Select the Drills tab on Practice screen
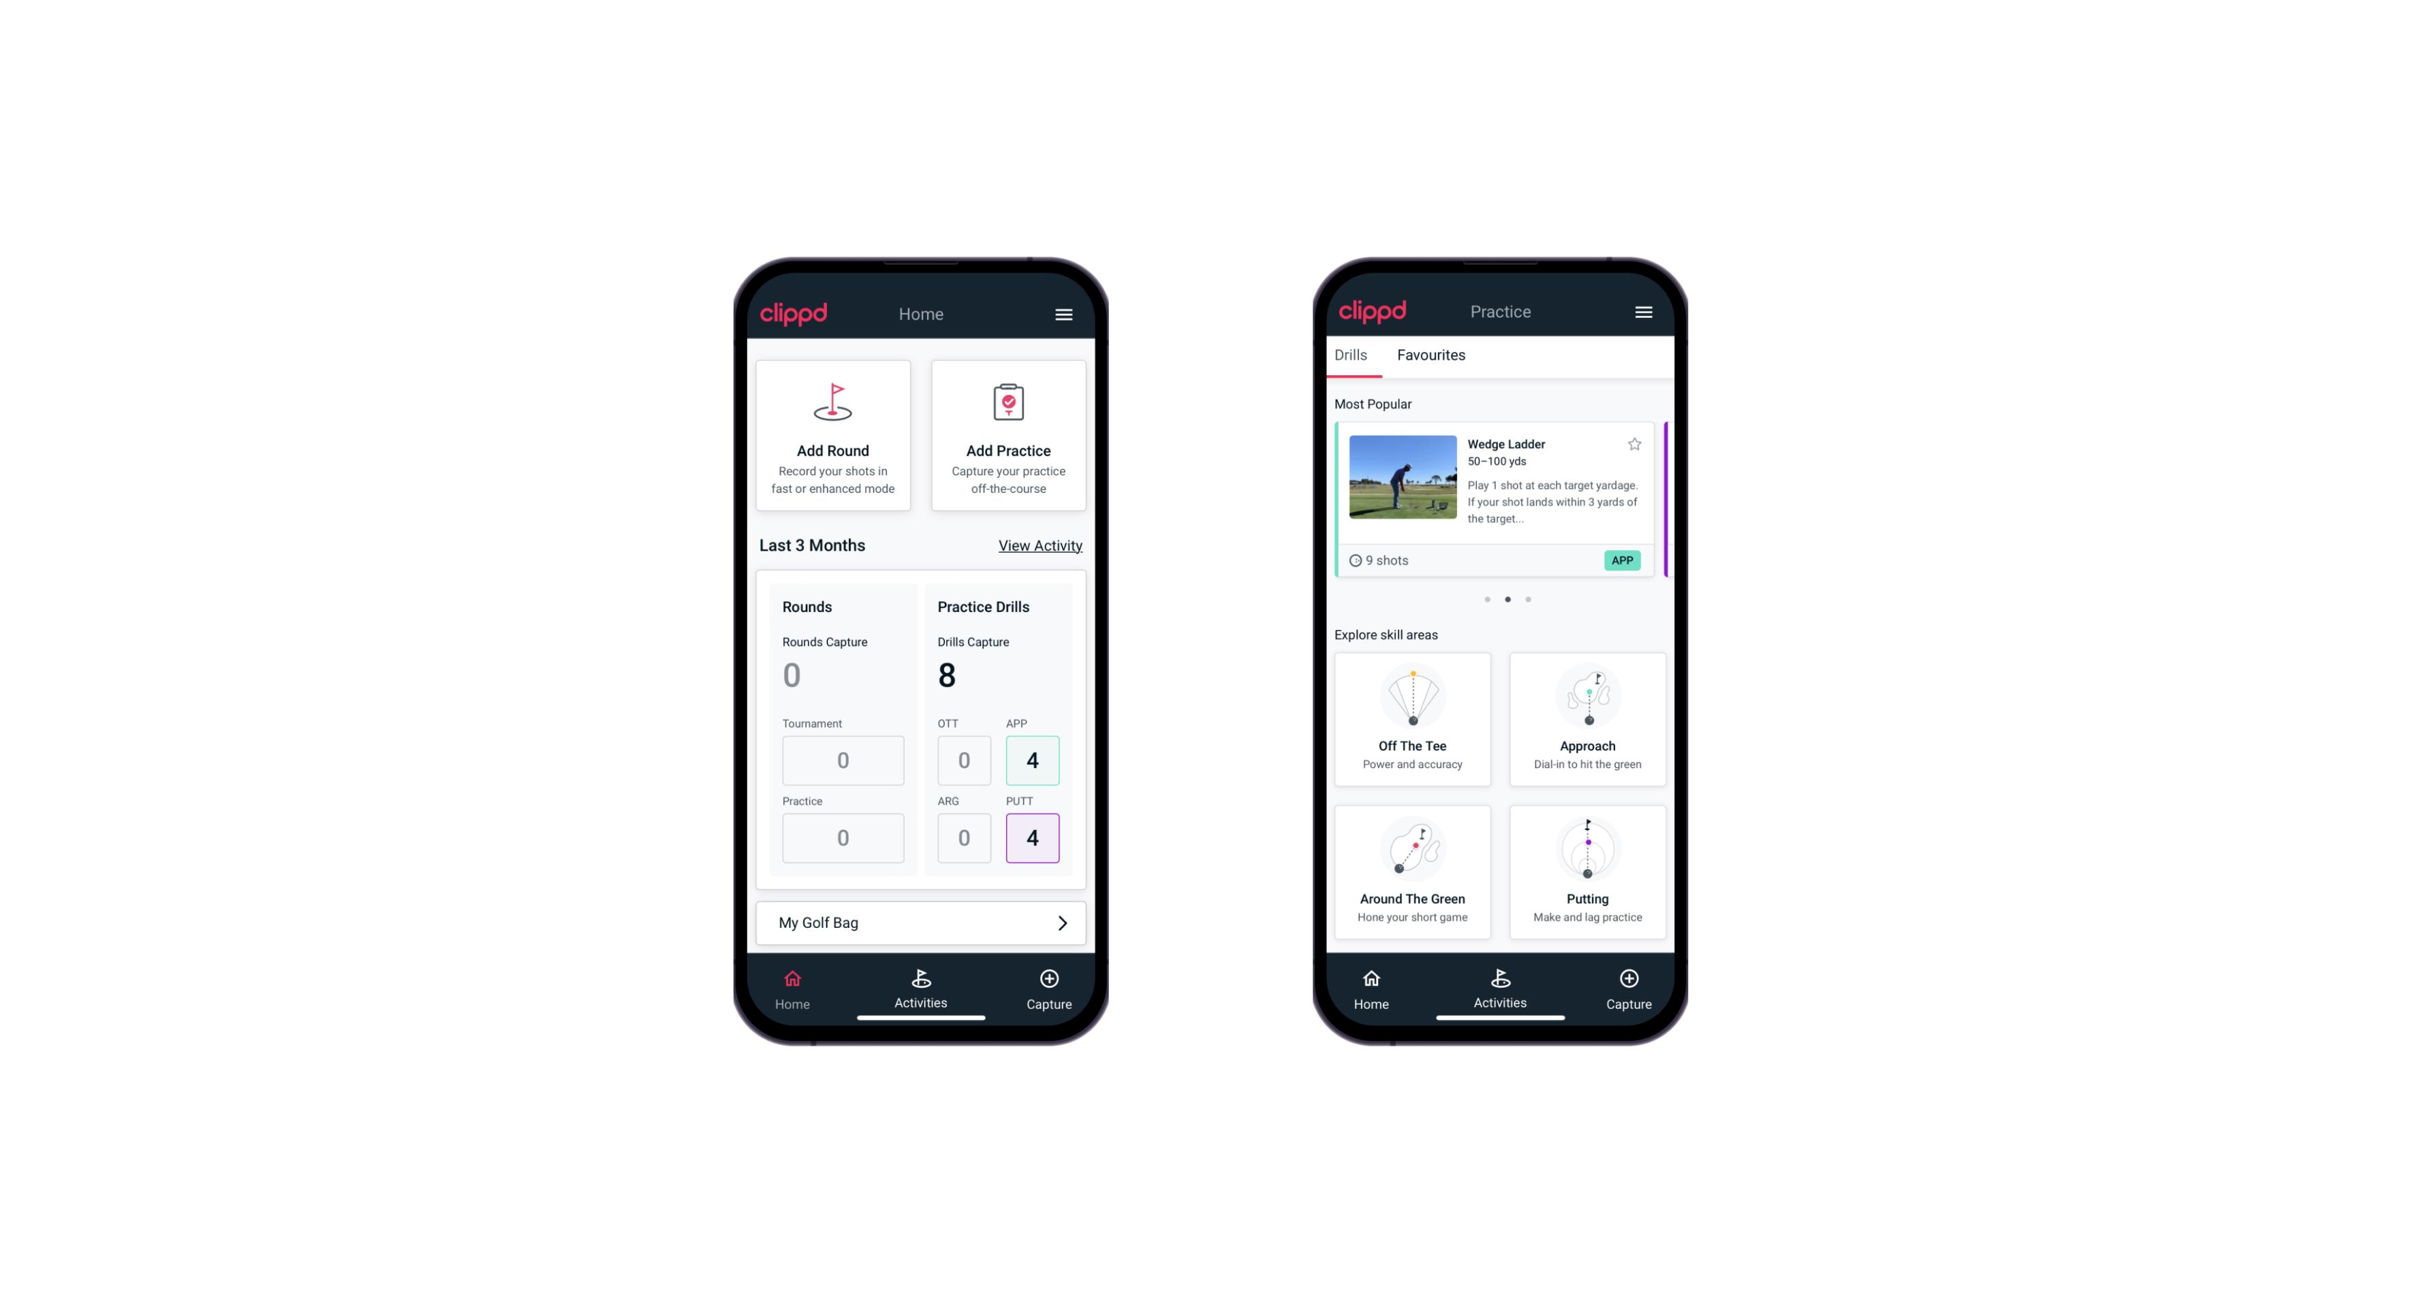The image size is (2423, 1303). point(1350,355)
